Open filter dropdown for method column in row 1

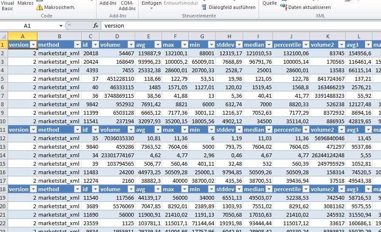[x=77, y=45]
